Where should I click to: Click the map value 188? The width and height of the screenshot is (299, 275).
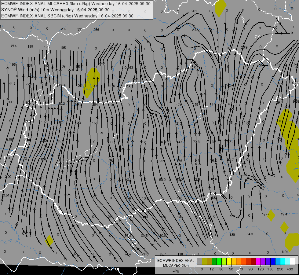coord(30,46)
